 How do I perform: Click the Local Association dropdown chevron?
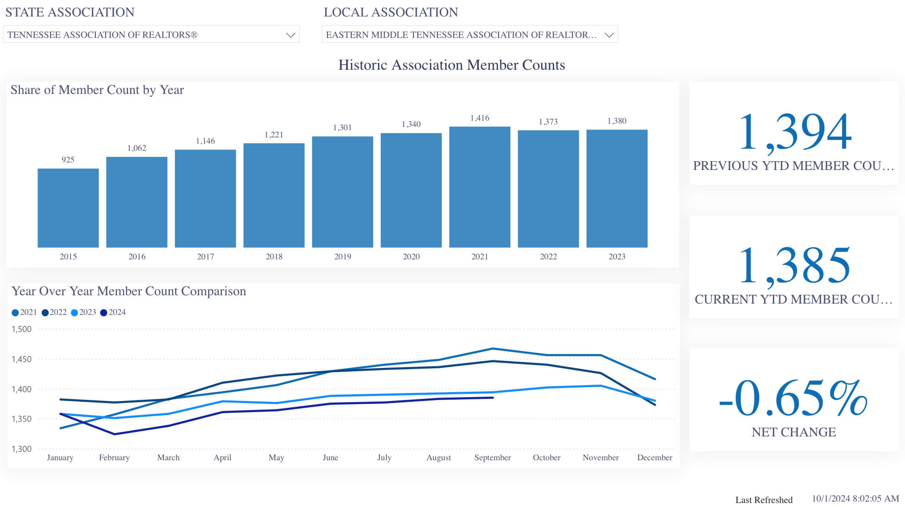609,35
